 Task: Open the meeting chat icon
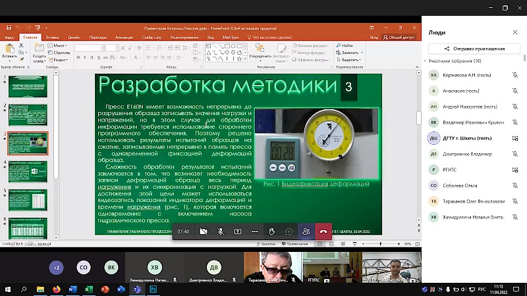(289, 232)
